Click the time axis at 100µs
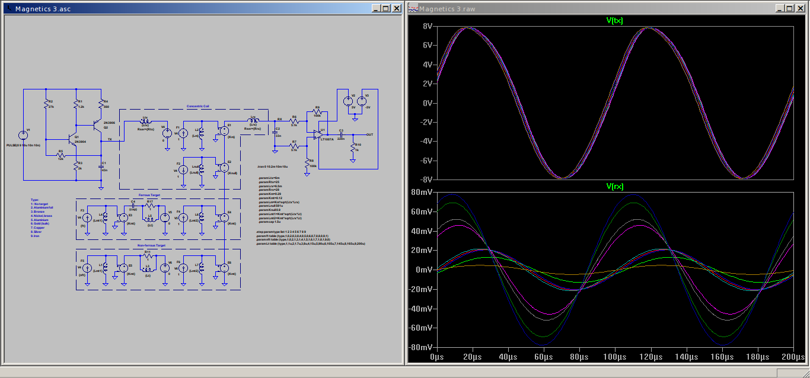 pyautogui.click(x=615, y=357)
